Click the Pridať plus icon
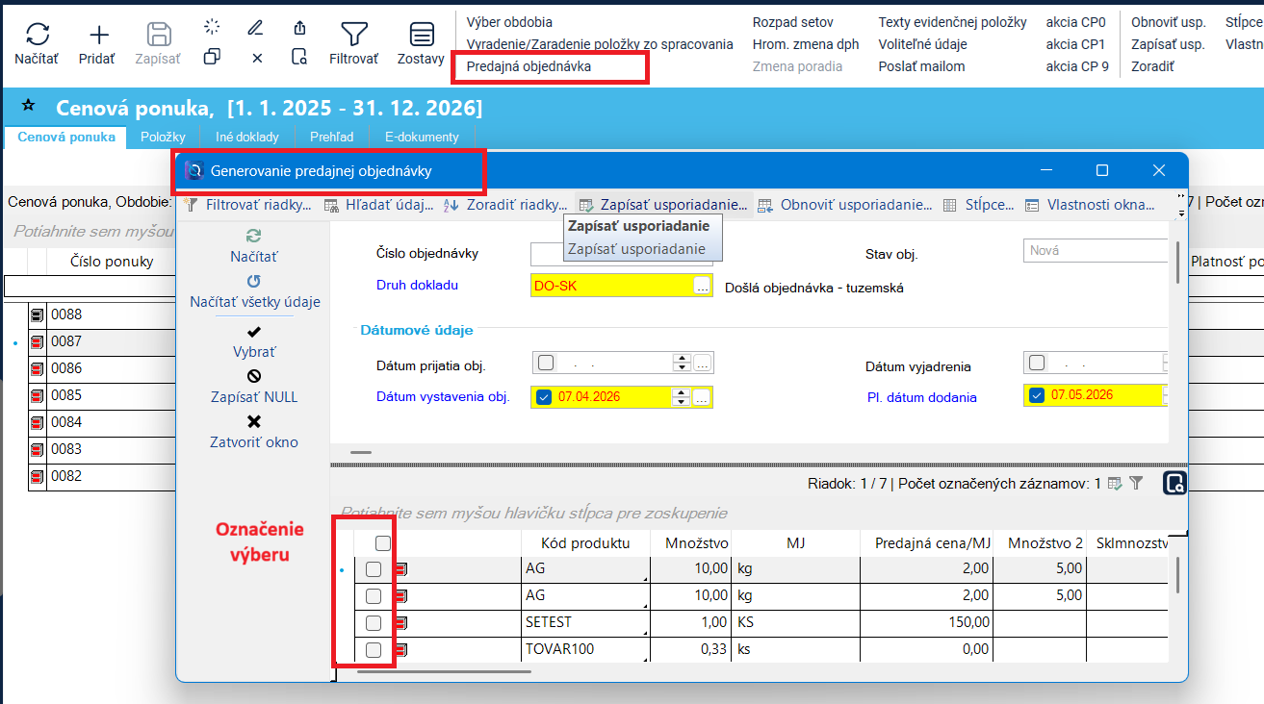This screenshot has width=1264, height=704. 98,36
